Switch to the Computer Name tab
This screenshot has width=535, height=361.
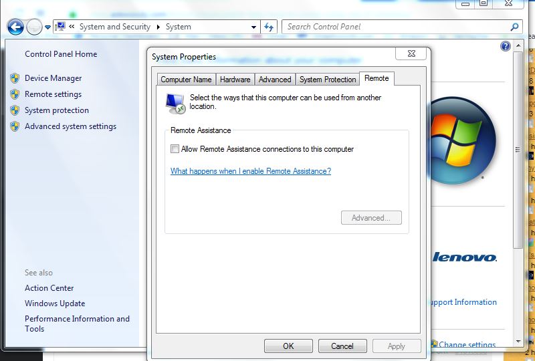(186, 79)
